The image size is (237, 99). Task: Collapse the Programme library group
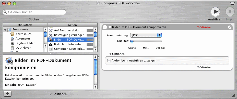(x=5, y=30)
